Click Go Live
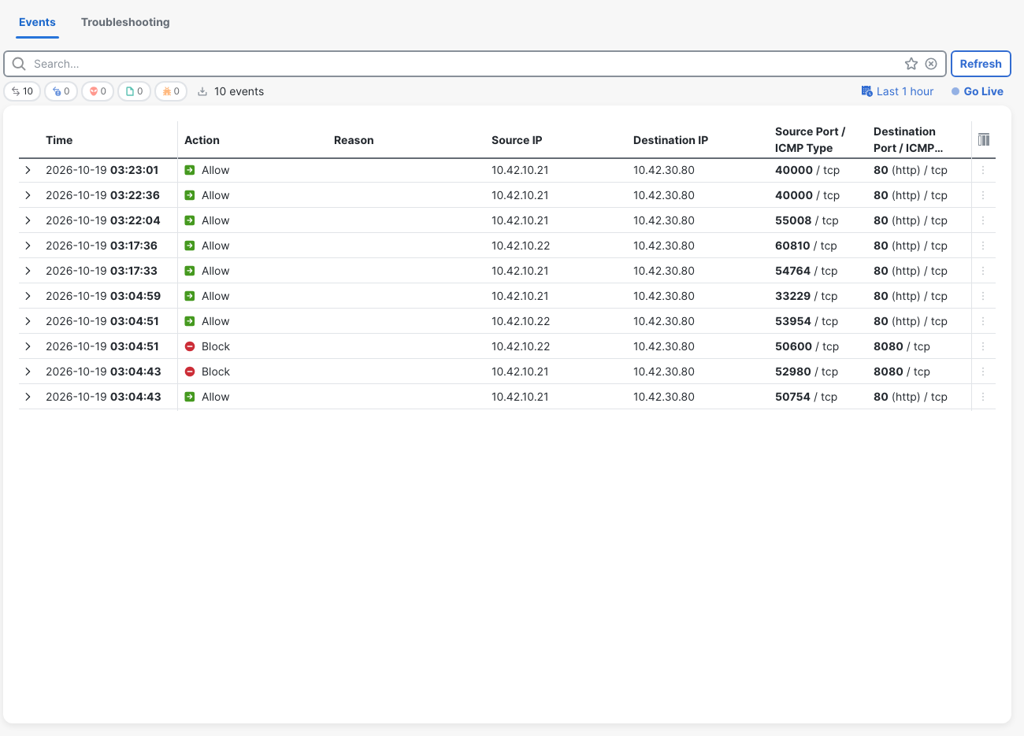This screenshot has width=1024, height=736. click(978, 91)
